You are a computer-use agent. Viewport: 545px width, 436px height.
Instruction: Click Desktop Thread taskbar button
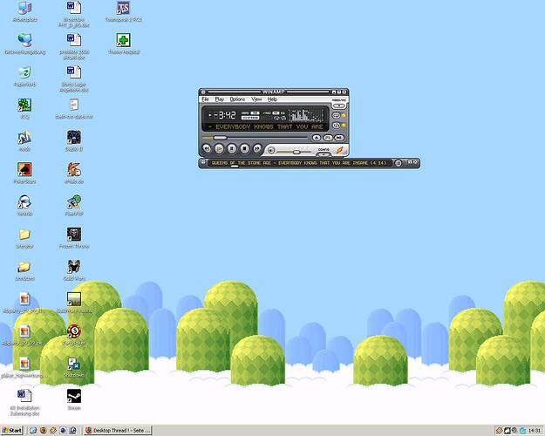click(118, 431)
